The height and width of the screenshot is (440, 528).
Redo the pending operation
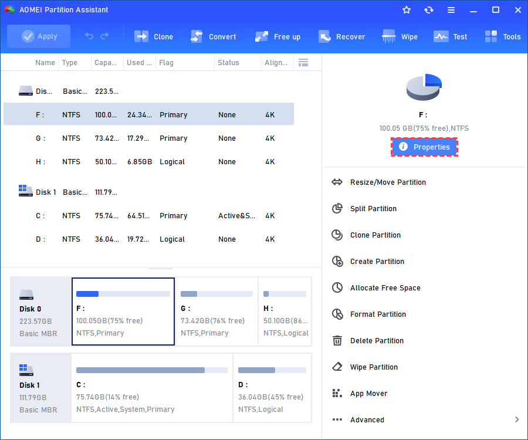click(x=105, y=36)
